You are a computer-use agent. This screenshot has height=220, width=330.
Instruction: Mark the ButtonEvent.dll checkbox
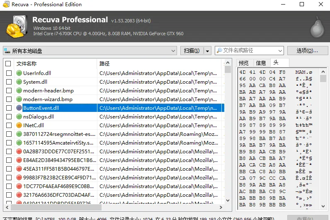click(9, 108)
